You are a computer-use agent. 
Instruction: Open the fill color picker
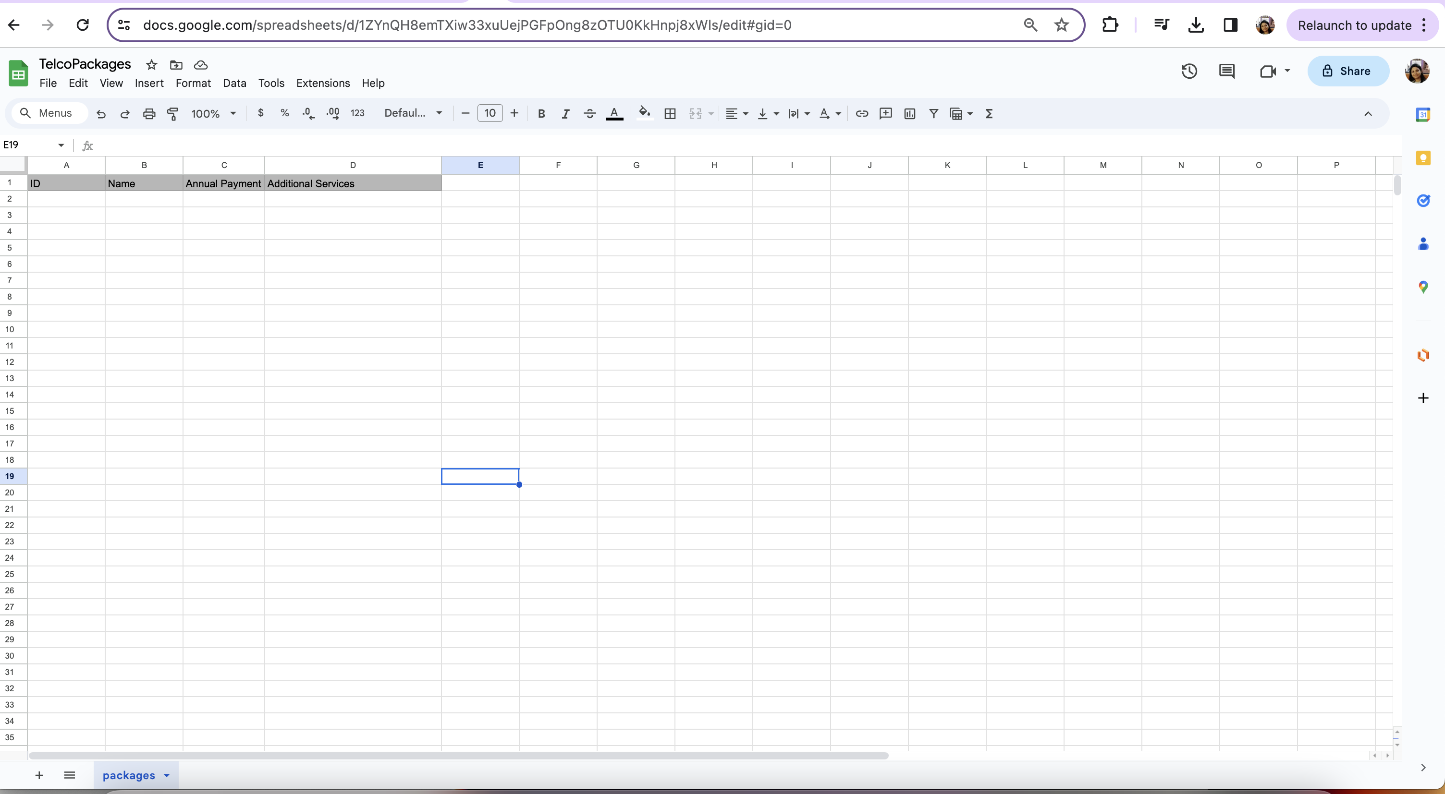click(x=644, y=114)
